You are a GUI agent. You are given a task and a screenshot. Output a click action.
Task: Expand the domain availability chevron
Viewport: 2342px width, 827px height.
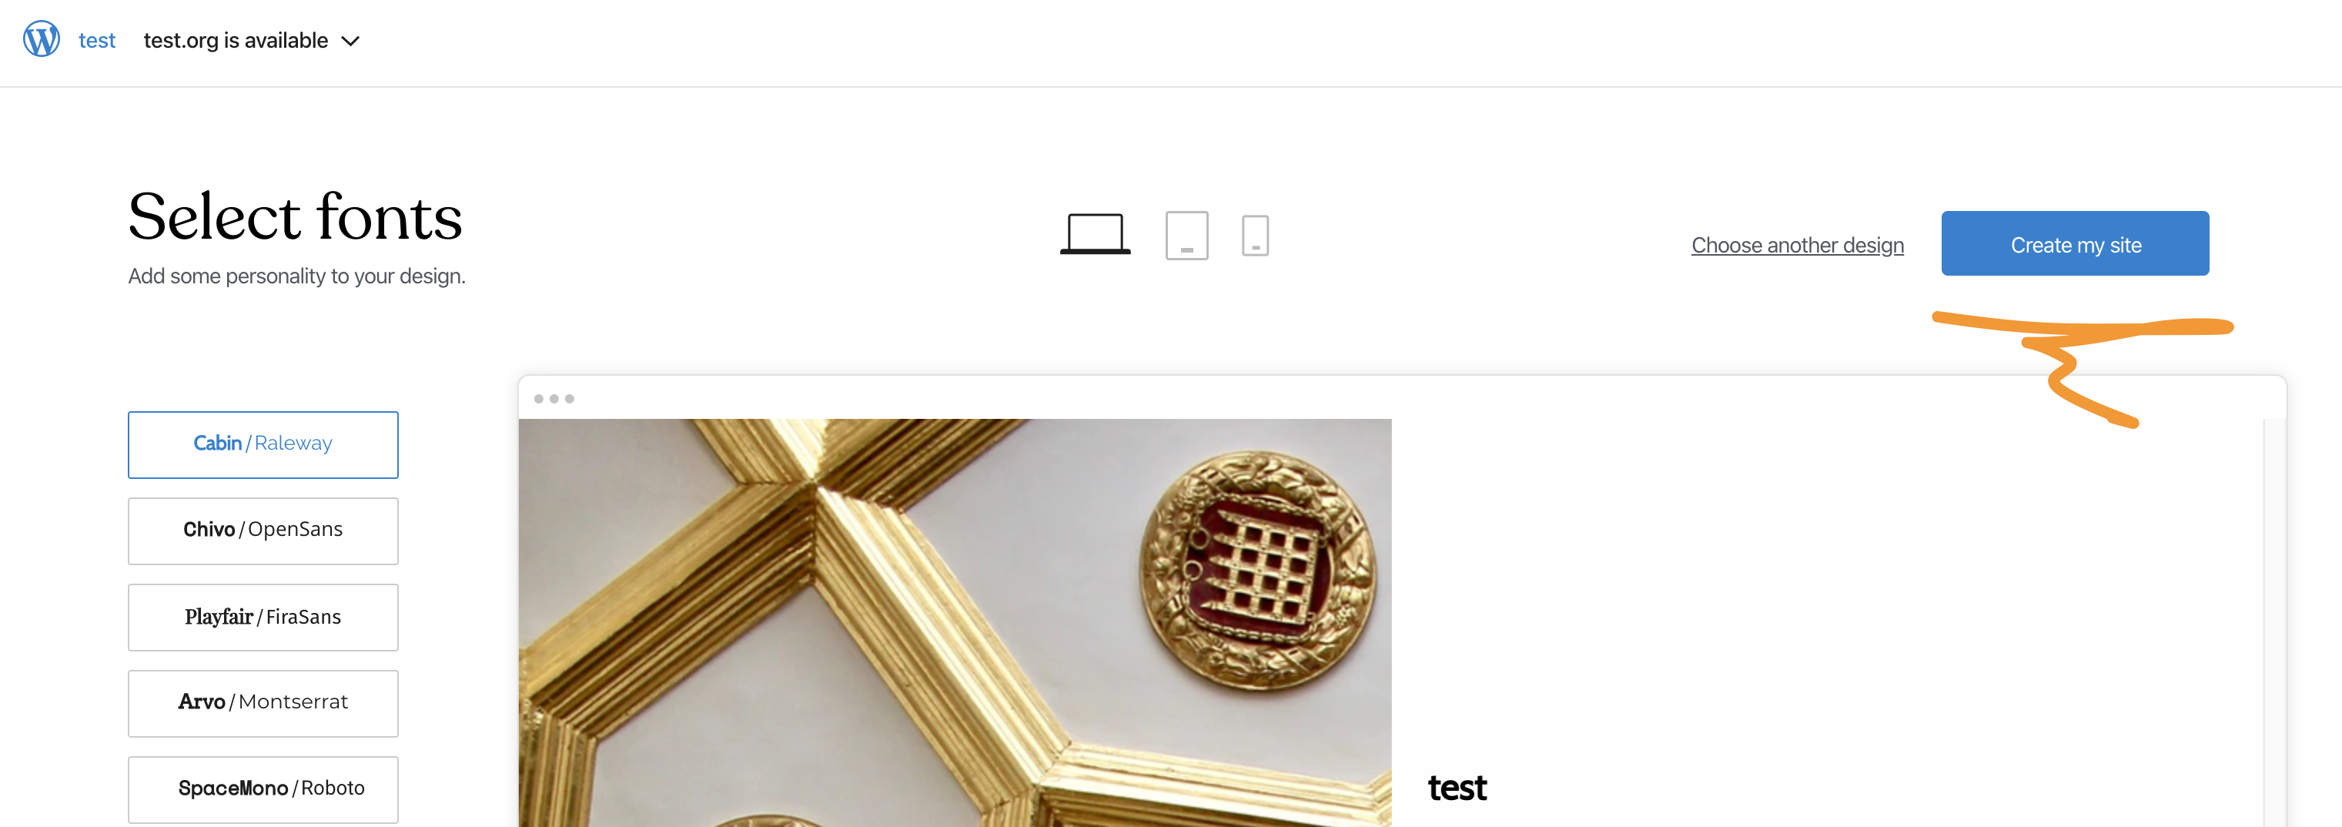point(350,41)
